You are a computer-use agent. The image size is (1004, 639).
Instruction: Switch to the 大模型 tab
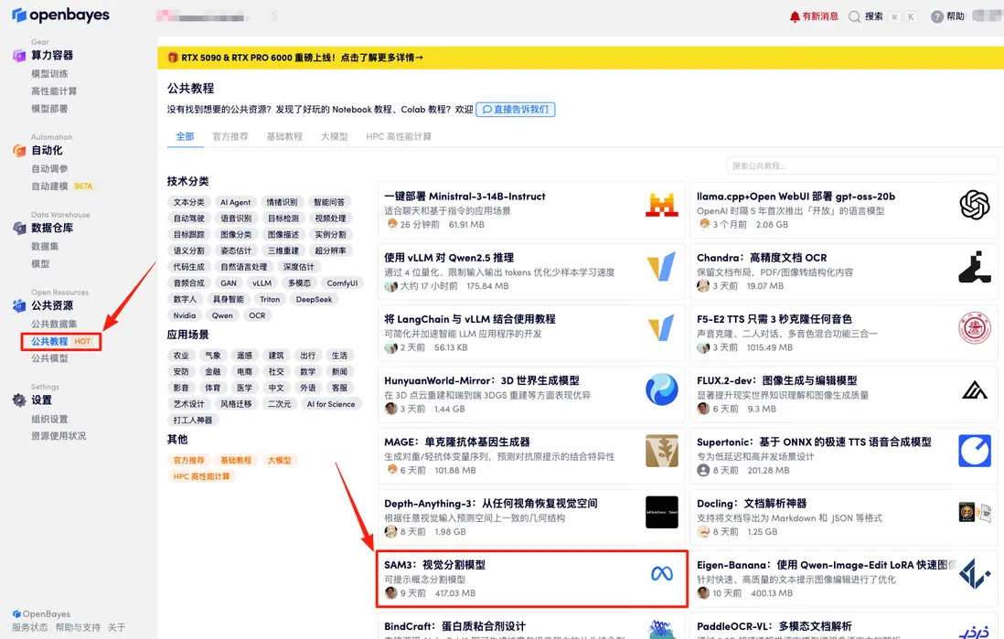click(335, 136)
